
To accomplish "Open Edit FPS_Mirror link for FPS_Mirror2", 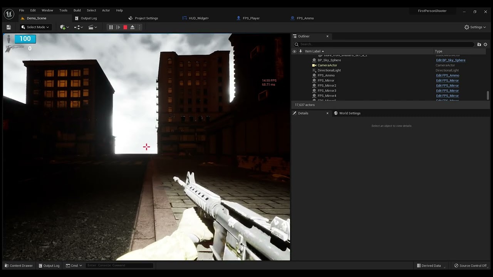I will pos(447,85).
